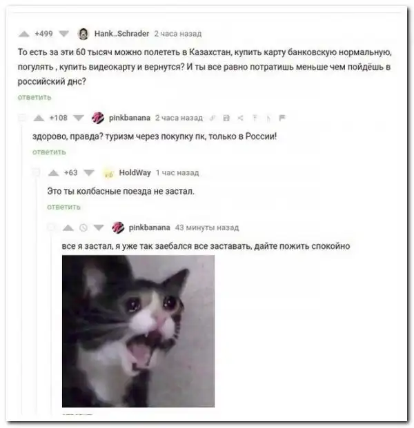Open the crying cat image
This screenshot has width=414, height=428.
(138, 331)
